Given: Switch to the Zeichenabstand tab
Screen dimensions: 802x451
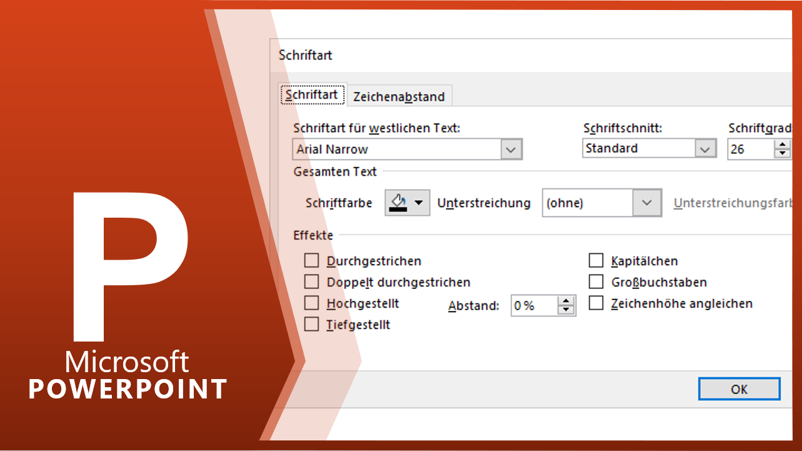Looking at the screenshot, I should 399,96.
